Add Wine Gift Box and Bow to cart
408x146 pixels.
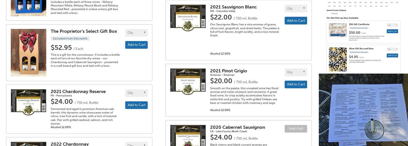pos(392,55)
